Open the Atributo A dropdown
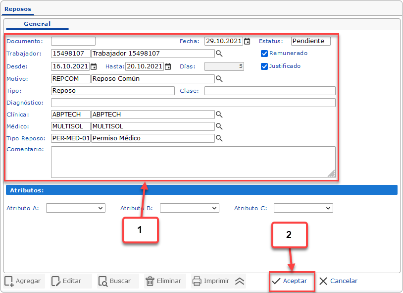The height and width of the screenshot is (293, 403). coord(76,208)
